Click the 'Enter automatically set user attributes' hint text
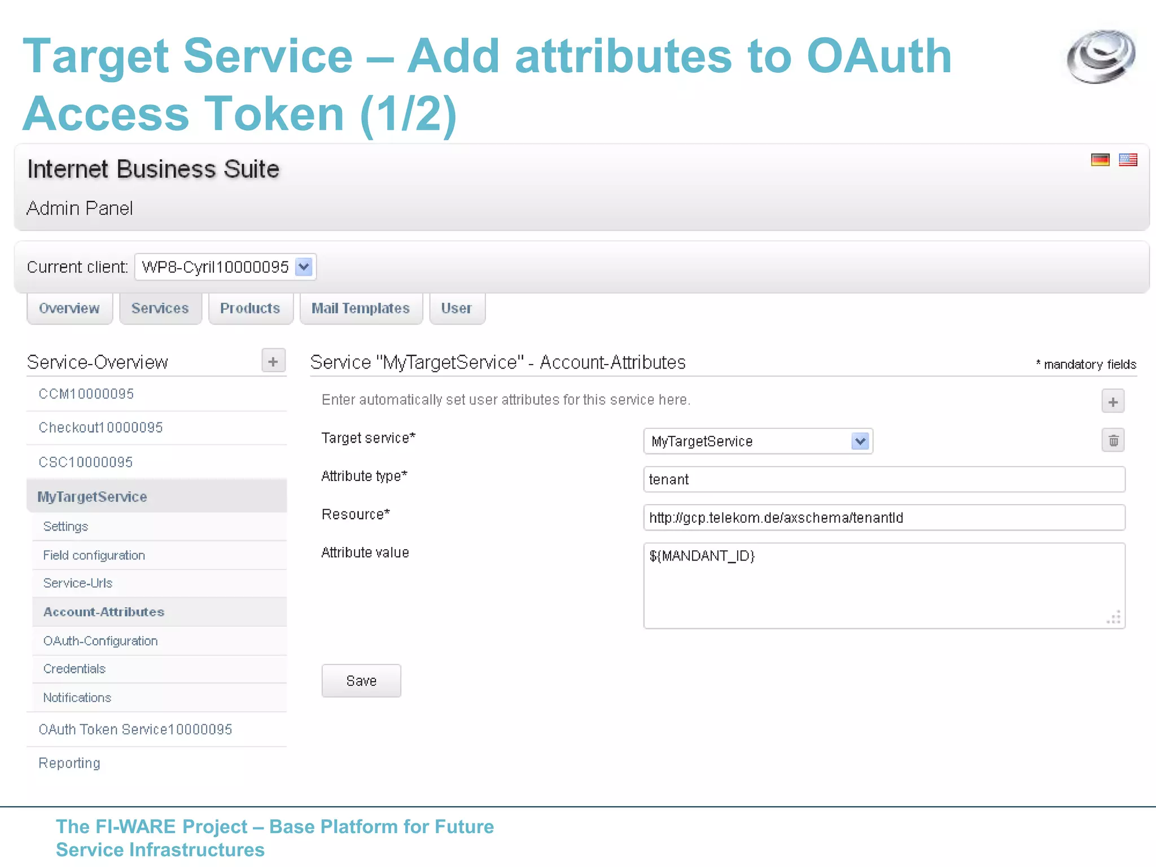This screenshot has width=1156, height=867. [x=506, y=400]
